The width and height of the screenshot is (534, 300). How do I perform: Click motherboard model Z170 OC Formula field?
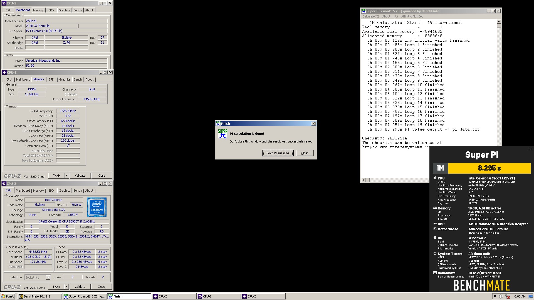click(51, 26)
